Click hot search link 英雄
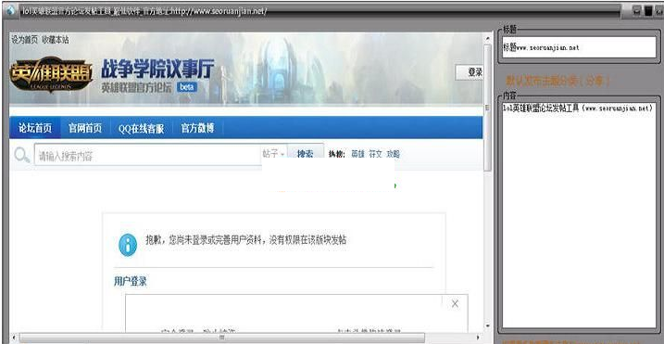Viewport: 664px width, 344px height. point(357,155)
